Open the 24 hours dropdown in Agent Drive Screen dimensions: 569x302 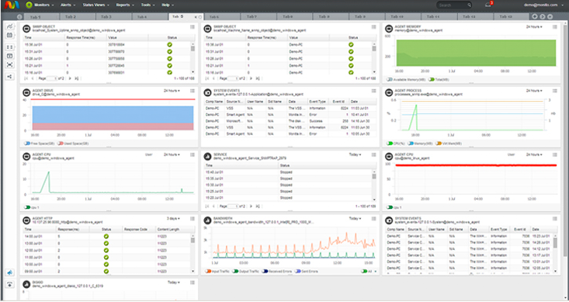(x=172, y=91)
